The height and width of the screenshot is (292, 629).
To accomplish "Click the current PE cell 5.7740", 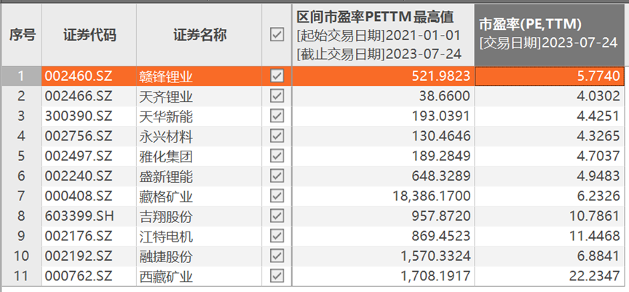I will pos(549,76).
